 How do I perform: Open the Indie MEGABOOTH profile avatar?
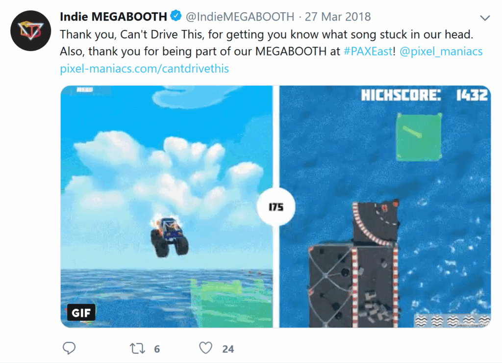[x=31, y=31]
